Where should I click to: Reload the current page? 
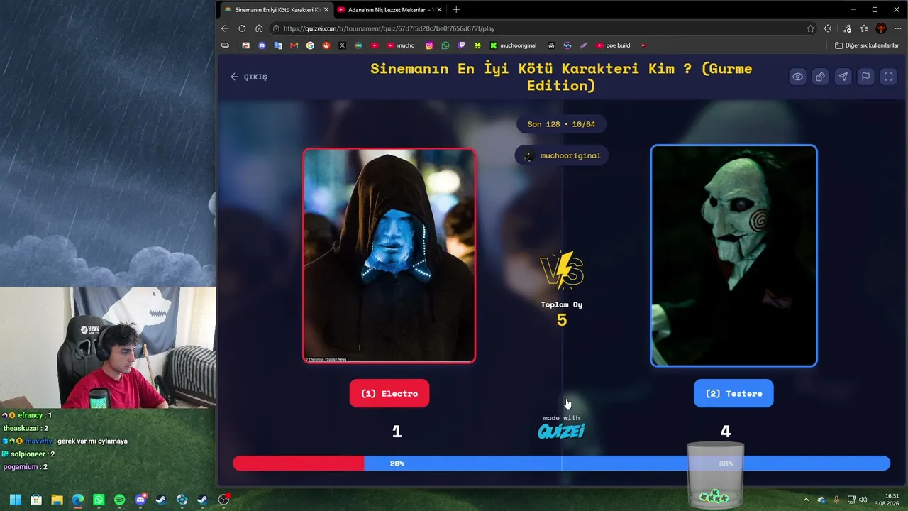242,28
